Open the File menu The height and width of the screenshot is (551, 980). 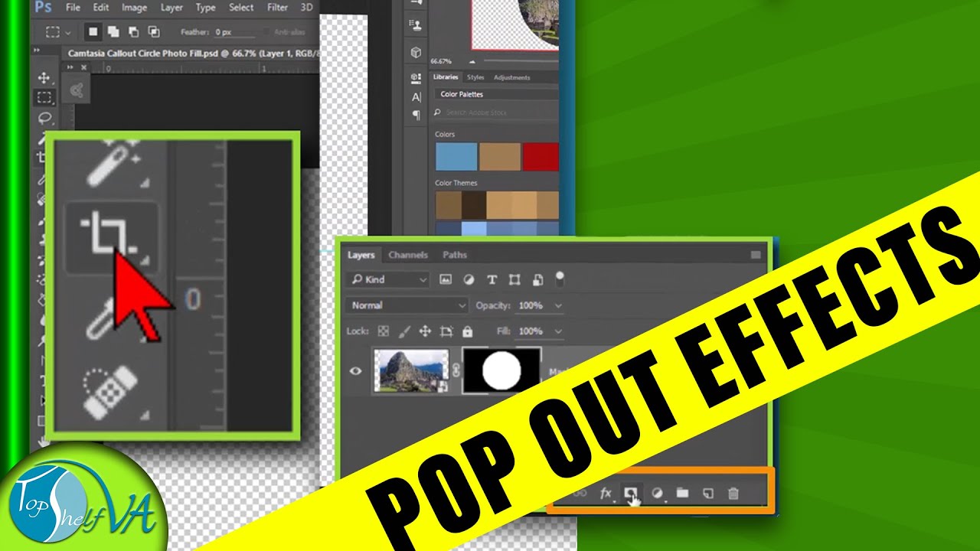tap(73, 8)
